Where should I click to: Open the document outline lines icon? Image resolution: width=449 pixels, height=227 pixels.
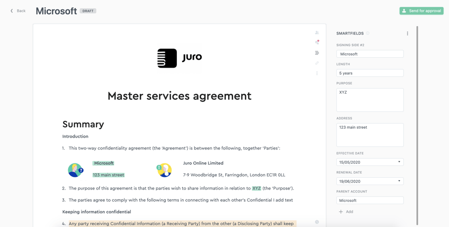pyautogui.click(x=317, y=53)
